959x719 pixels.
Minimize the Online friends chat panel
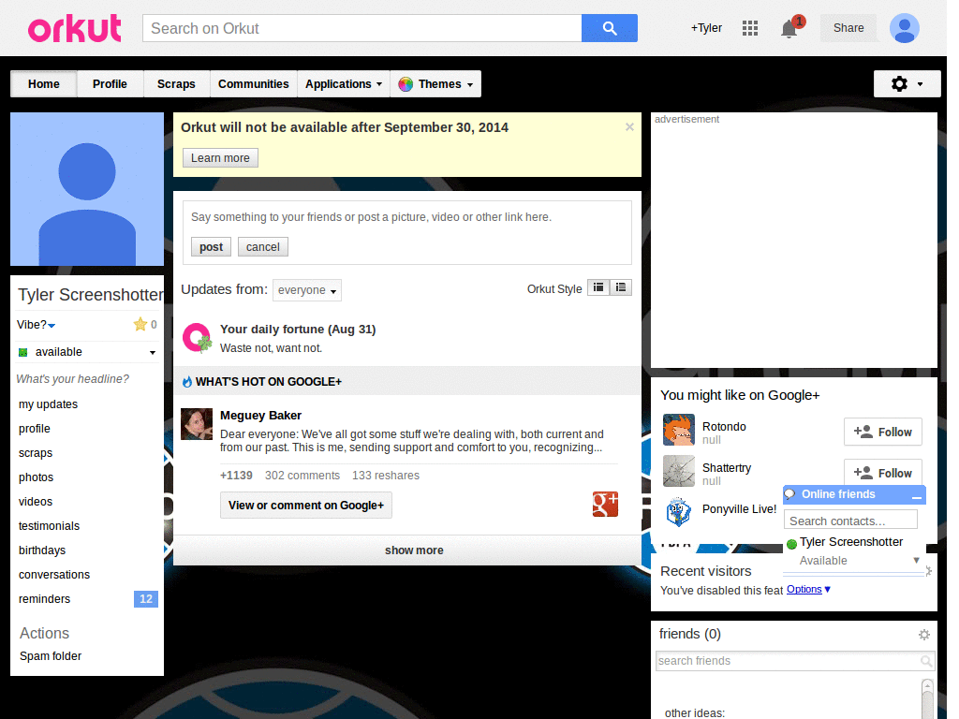(916, 495)
